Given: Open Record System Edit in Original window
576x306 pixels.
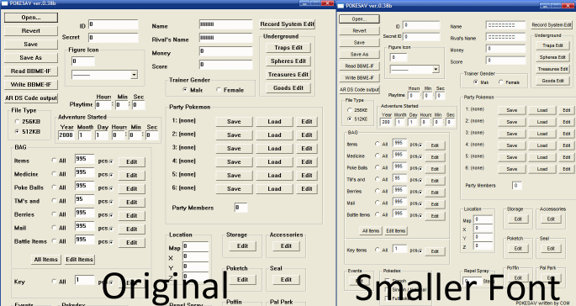Looking at the screenshot, I should tap(288, 24).
